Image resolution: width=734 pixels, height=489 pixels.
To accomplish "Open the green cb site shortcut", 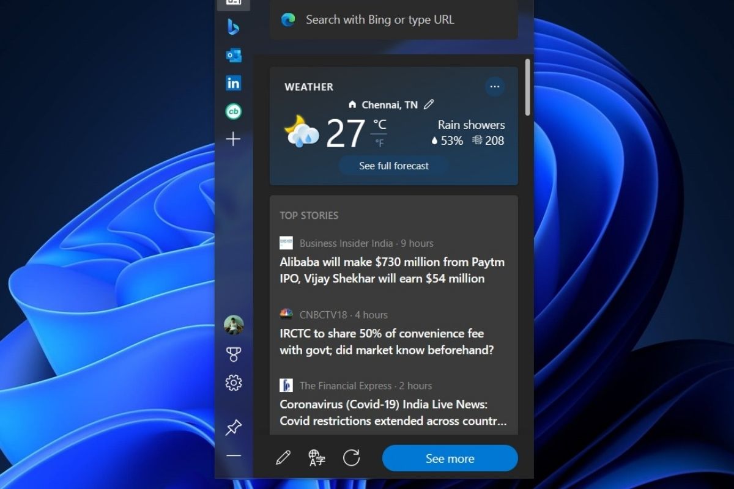I will coord(233,111).
